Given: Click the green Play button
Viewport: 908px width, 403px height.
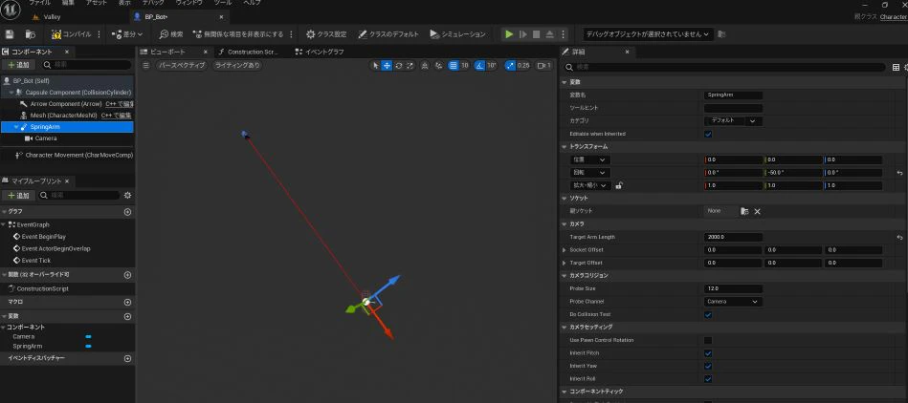Looking at the screenshot, I should 509,34.
